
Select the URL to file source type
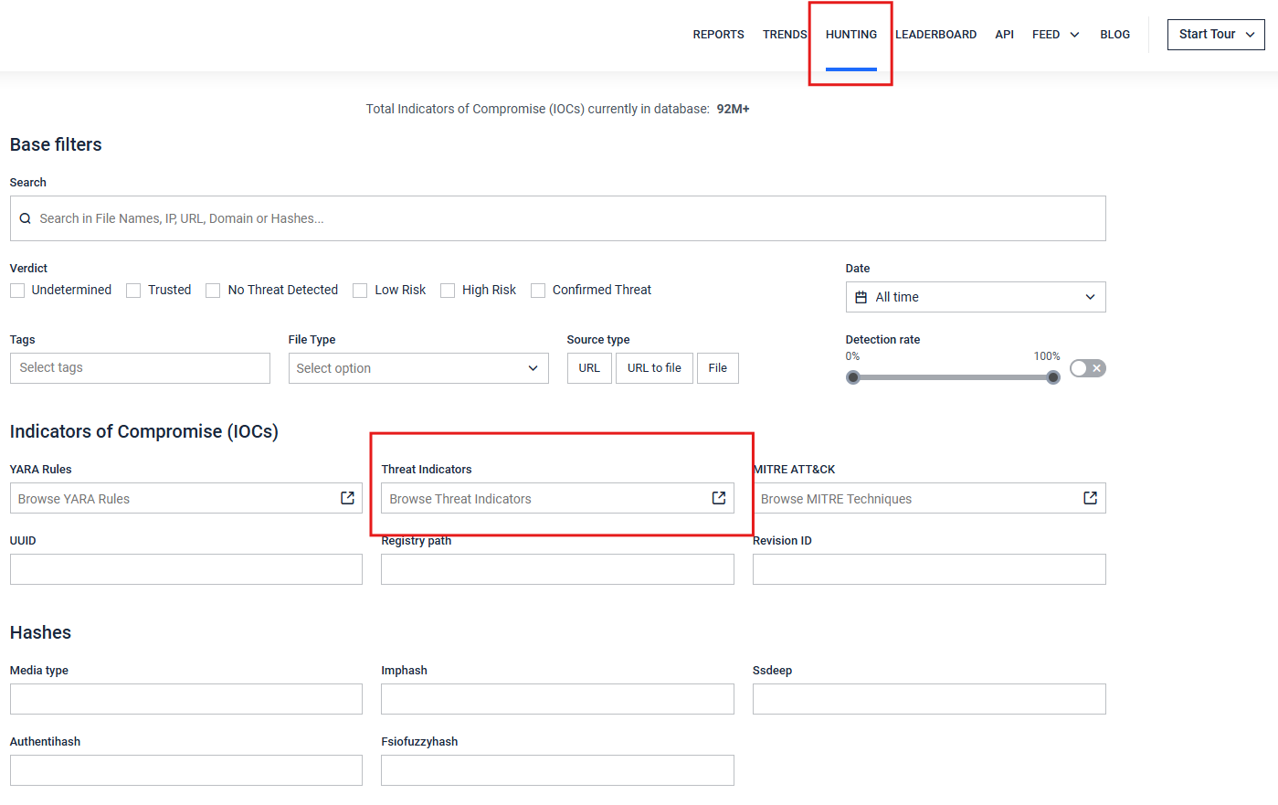(654, 368)
